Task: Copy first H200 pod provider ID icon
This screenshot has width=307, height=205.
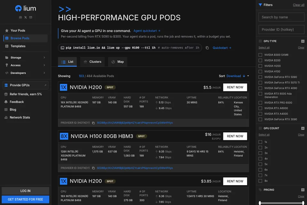Action: 93,123
